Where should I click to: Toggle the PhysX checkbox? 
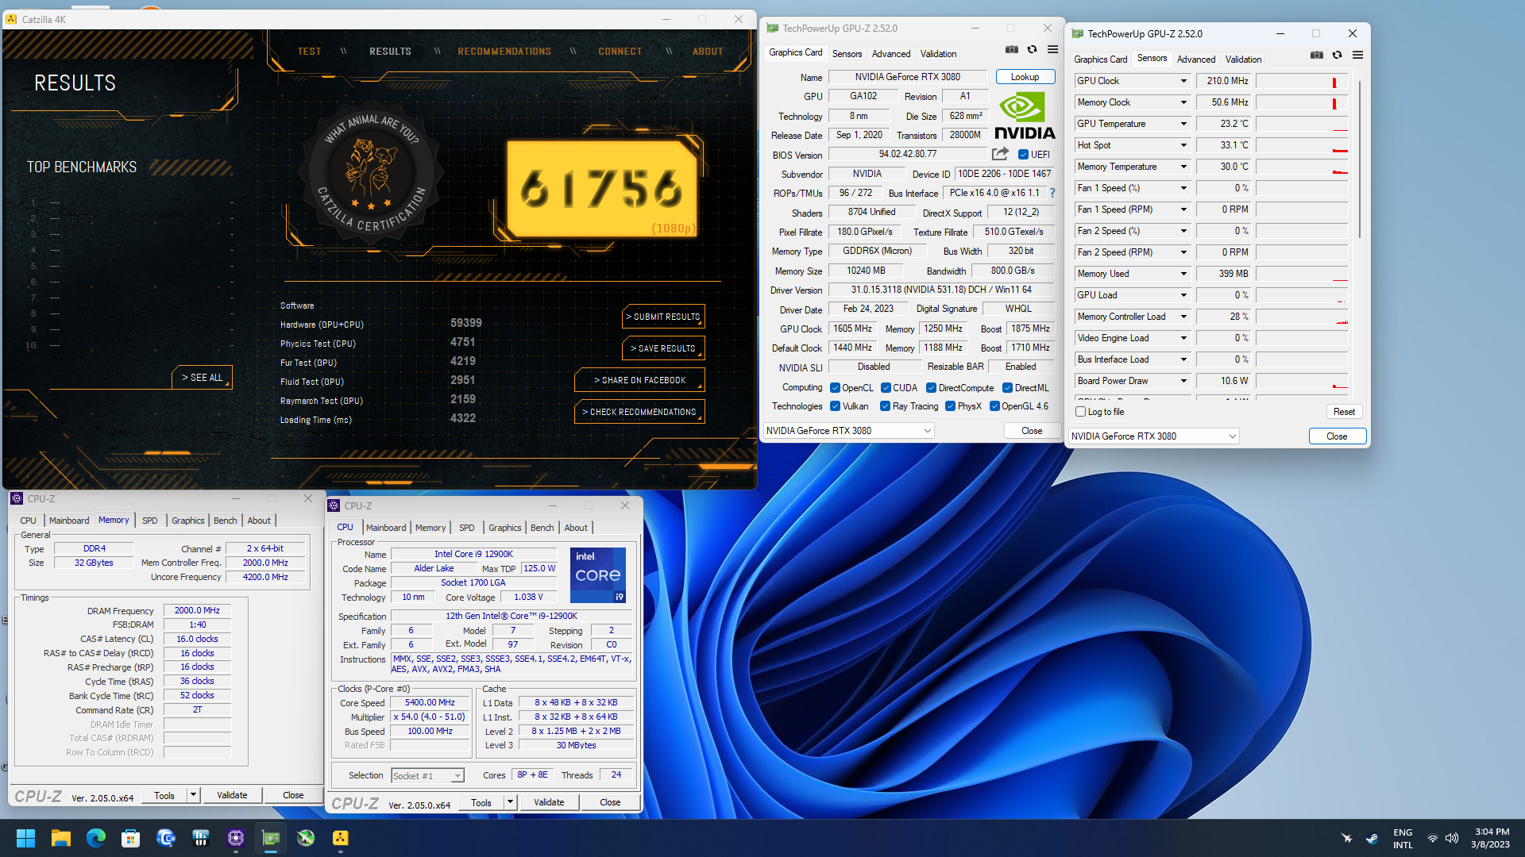click(950, 406)
